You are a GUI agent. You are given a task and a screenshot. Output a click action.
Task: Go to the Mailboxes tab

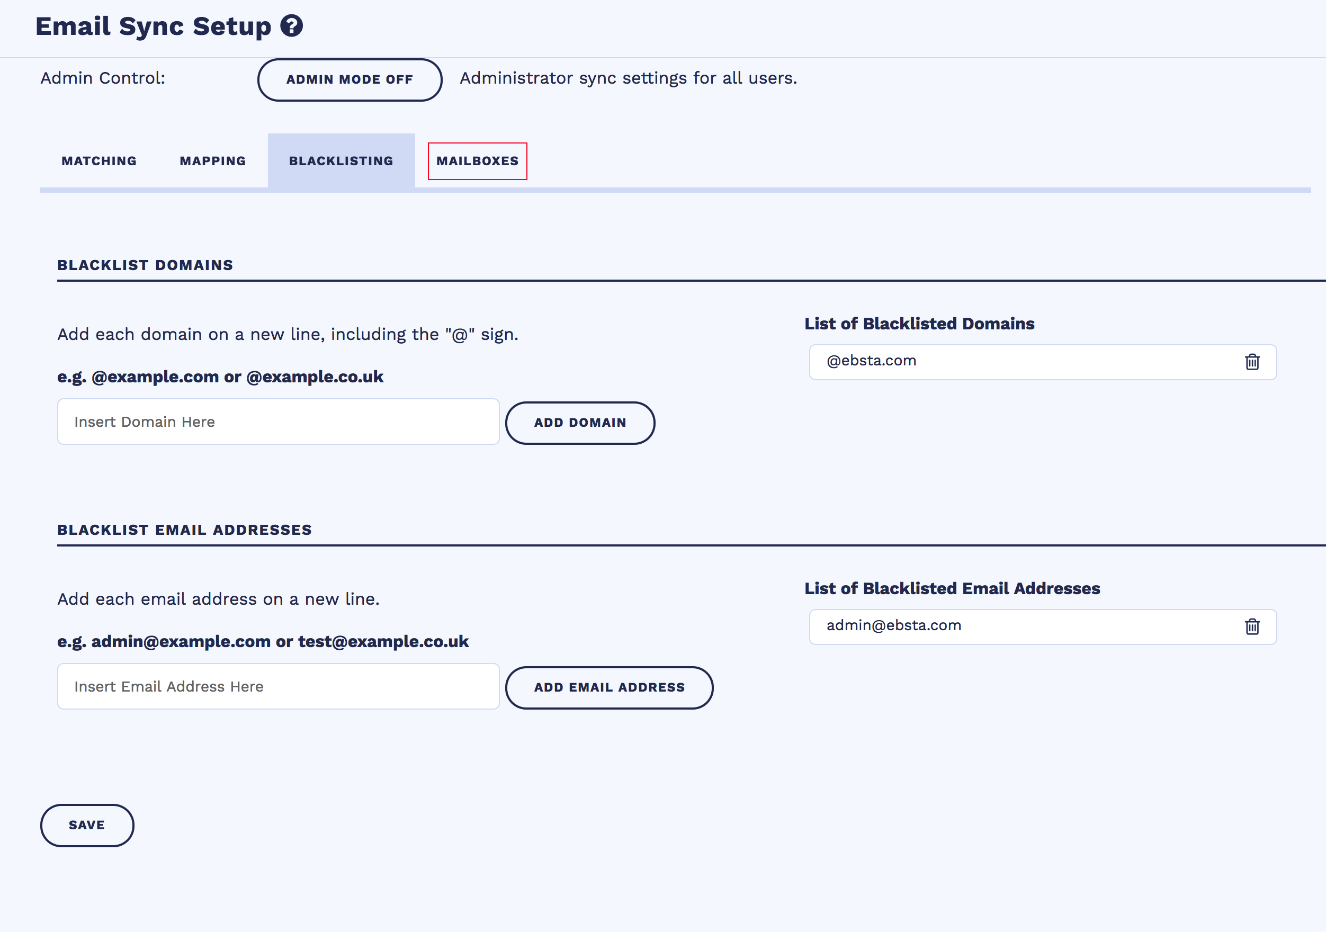pos(477,161)
